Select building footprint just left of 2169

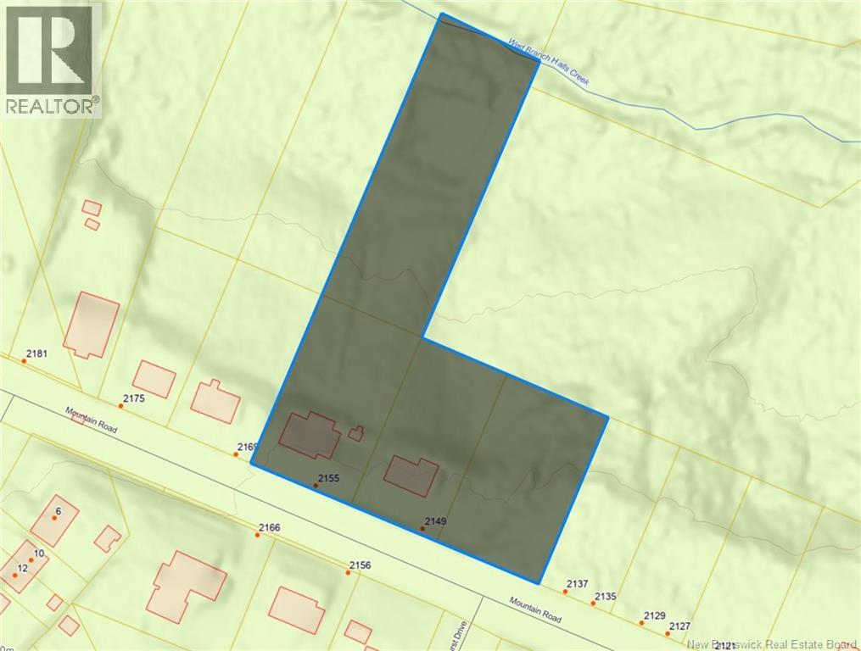(x=215, y=401)
